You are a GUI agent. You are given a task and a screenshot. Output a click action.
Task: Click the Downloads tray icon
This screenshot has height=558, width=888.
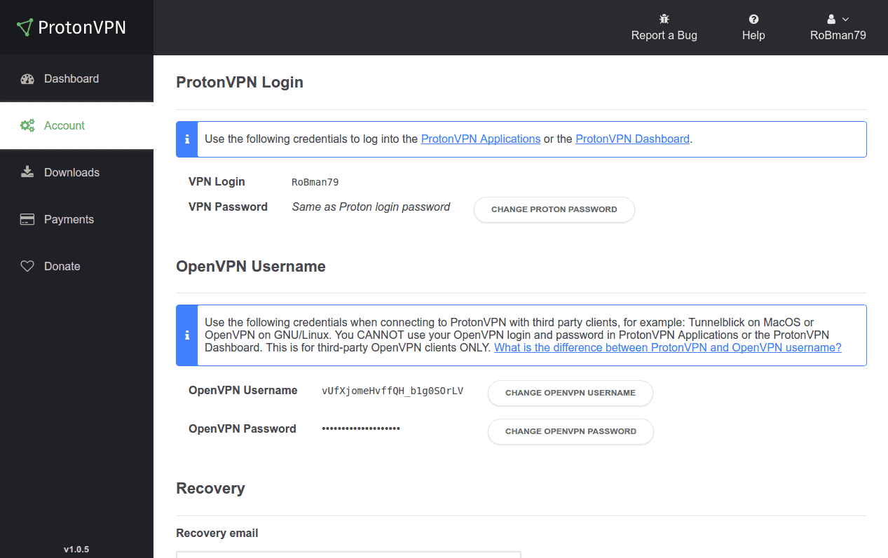27,172
